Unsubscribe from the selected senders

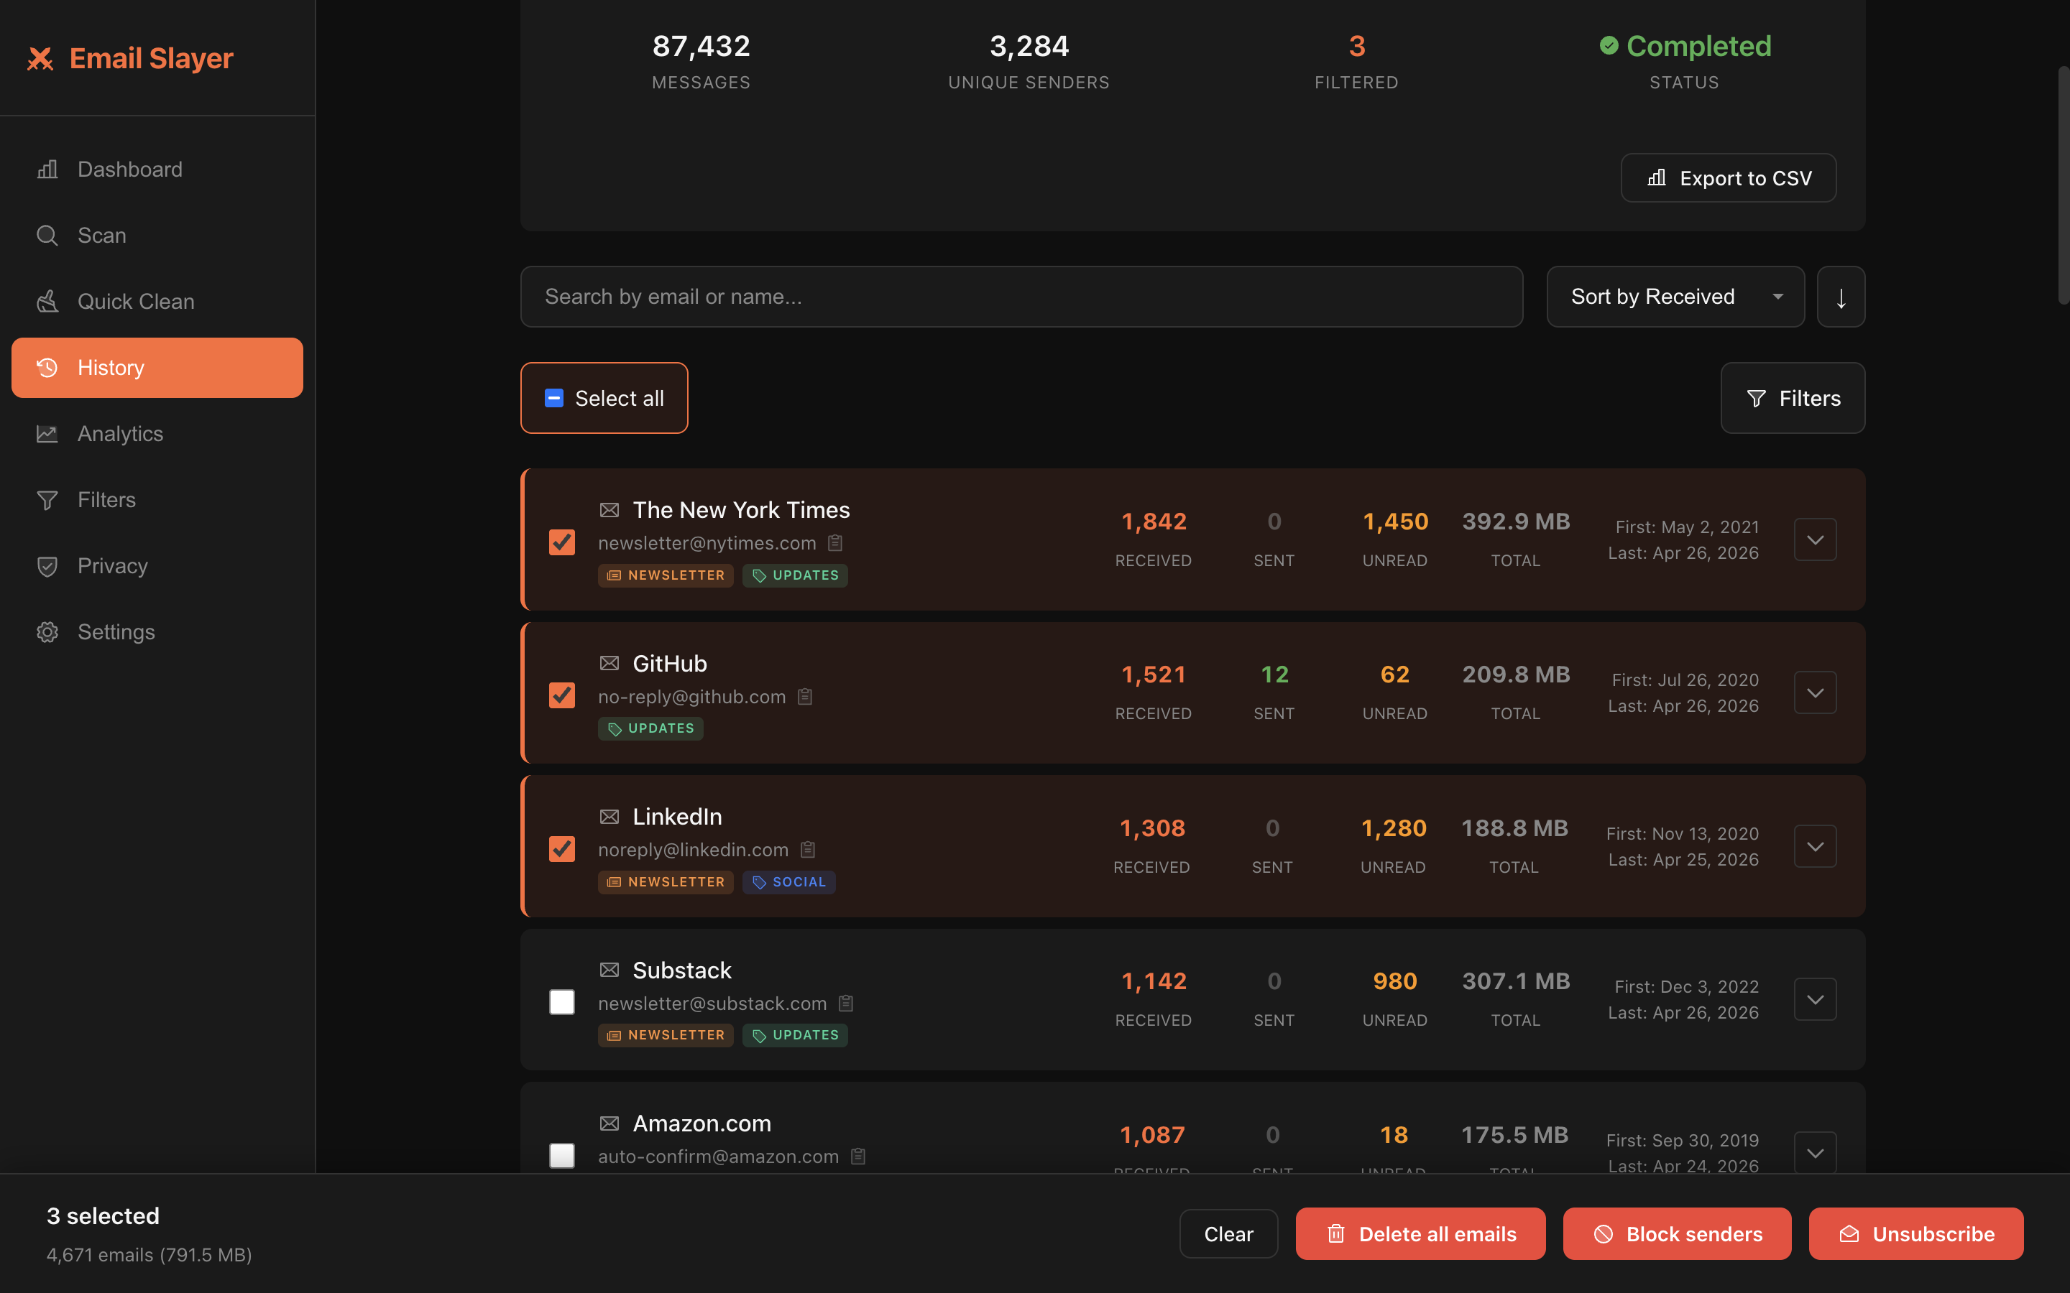1916,1234
